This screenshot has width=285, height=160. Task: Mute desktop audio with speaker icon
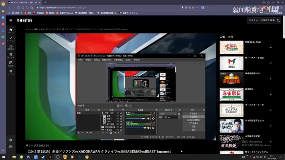pos(149,128)
